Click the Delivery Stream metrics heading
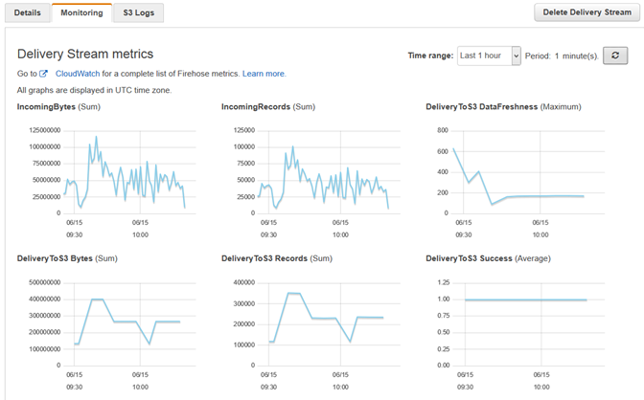Image resolution: width=644 pixels, height=400 pixels. click(85, 54)
